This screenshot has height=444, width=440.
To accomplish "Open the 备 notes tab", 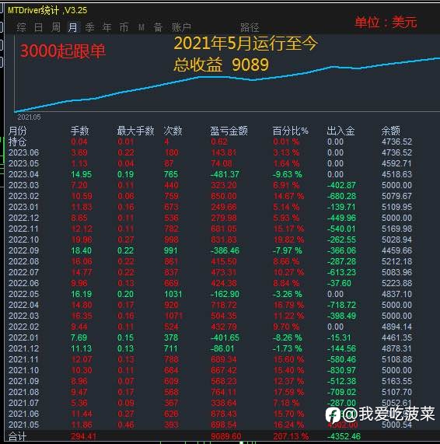I will pos(158,27).
